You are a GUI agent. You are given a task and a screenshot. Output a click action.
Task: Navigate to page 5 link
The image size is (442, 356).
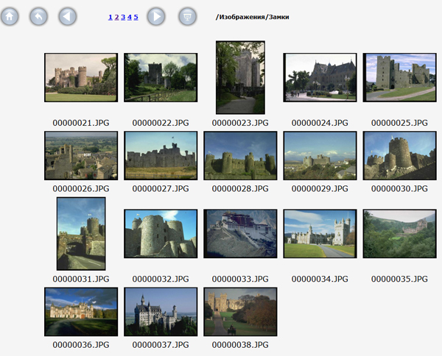(x=136, y=16)
